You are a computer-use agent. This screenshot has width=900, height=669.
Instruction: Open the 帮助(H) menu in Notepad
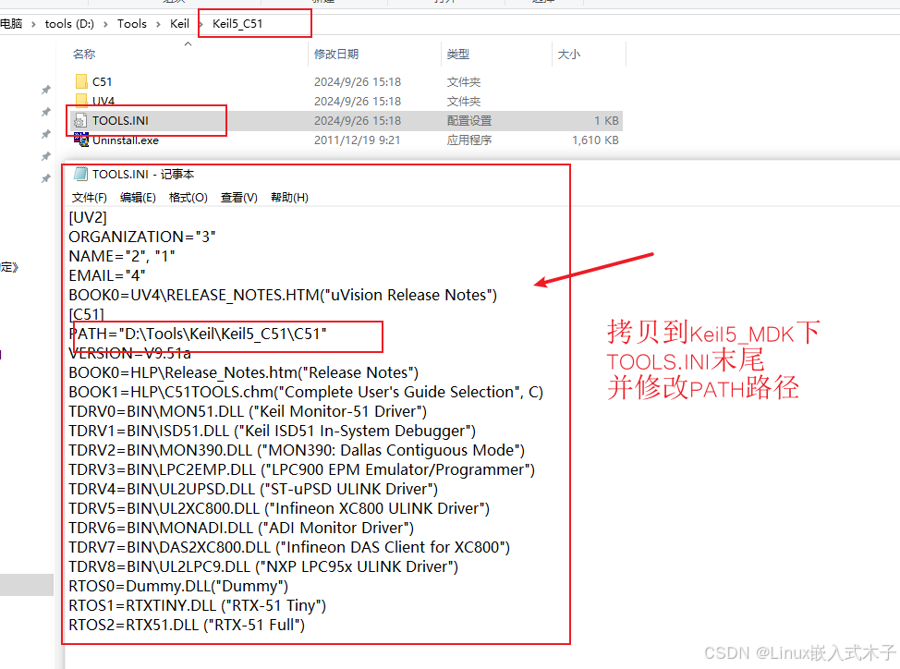[289, 198]
